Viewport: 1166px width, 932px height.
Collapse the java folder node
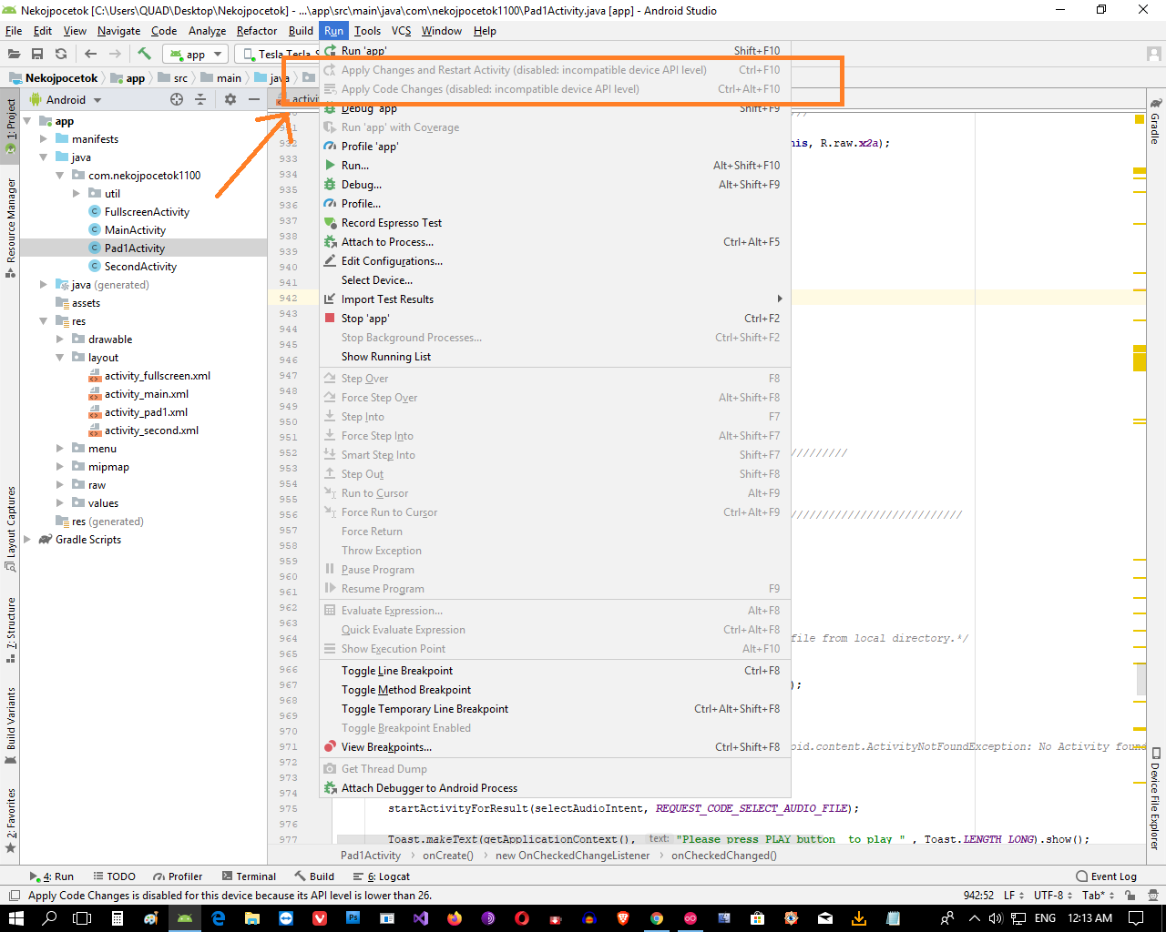pyautogui.click(x=44, y=157)
